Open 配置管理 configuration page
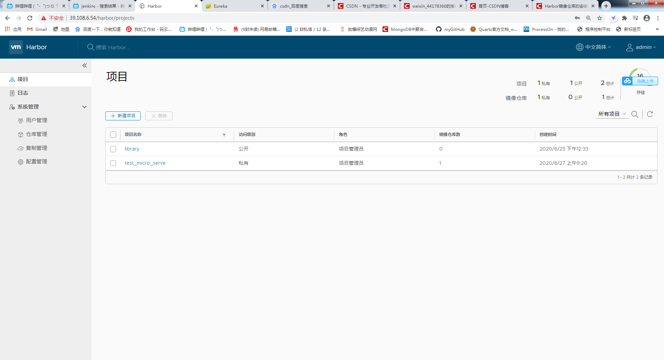The width and height of the screenshot is (664, 360). click(x=36, y=161)
